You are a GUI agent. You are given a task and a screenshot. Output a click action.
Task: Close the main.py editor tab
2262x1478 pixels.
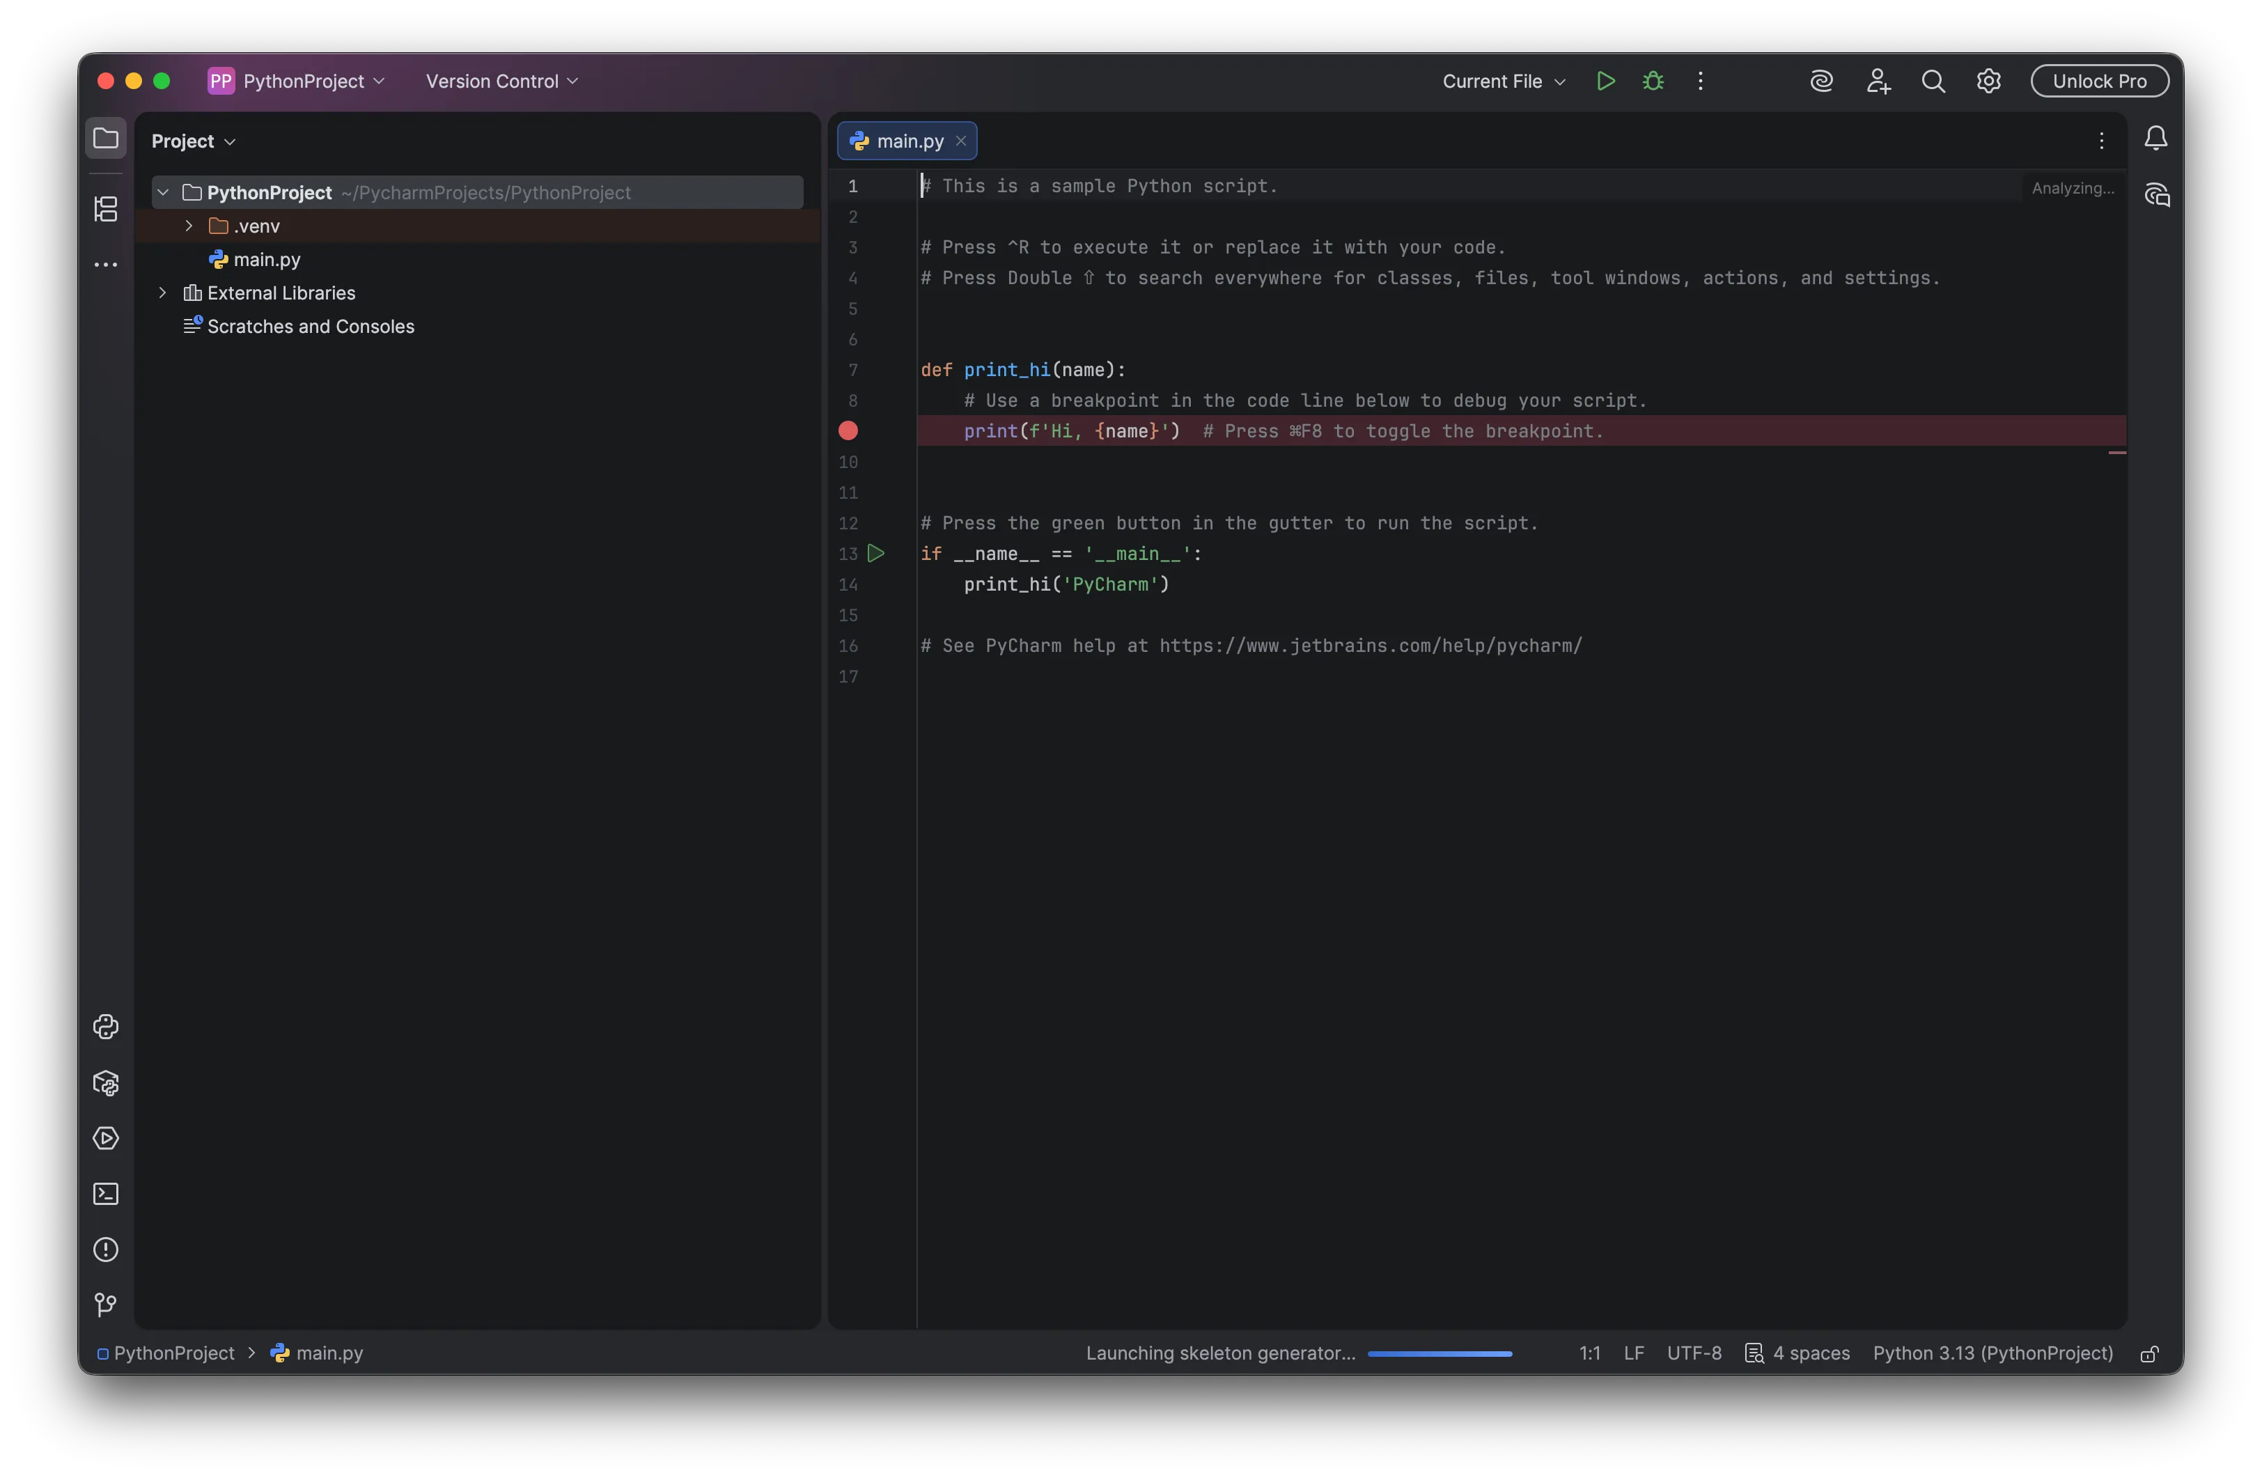click(961, 140)
